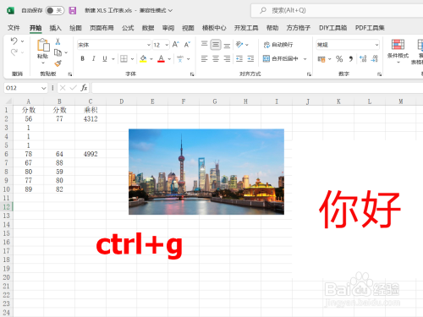Apply percent style format
The width and height of the screenshot is (423, 317).
(339, 58)
